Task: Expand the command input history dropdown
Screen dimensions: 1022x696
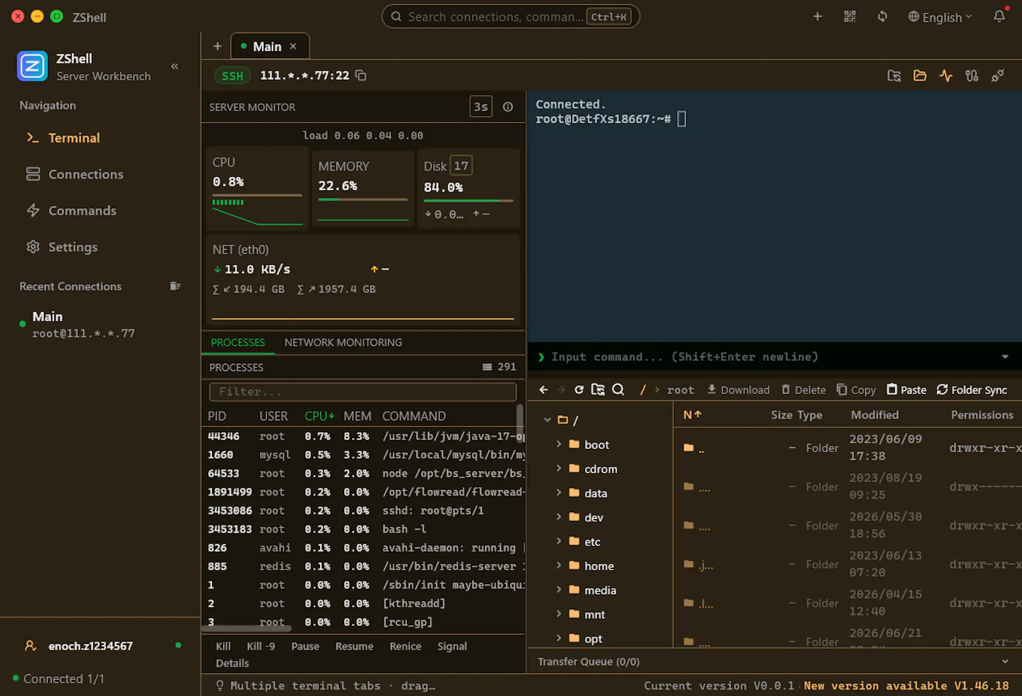Action: (1005, 357)
